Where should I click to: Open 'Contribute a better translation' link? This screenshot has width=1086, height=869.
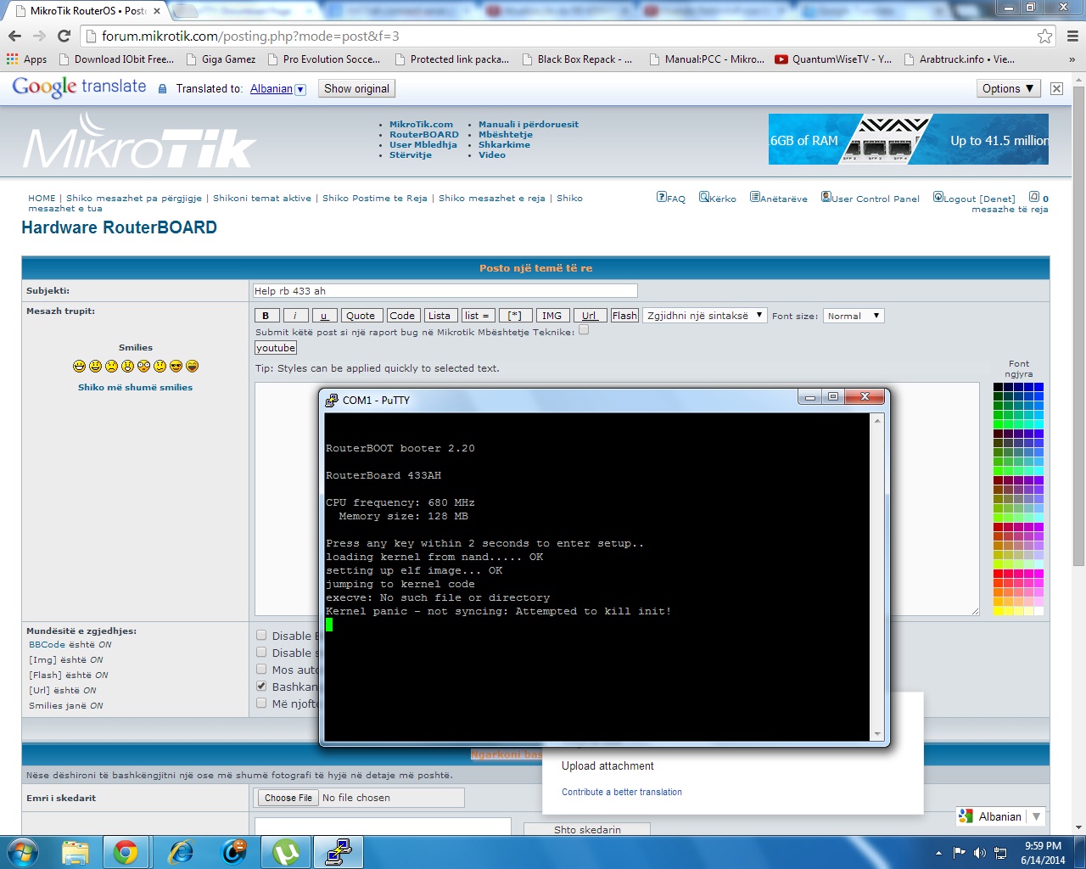pos(622,792)
